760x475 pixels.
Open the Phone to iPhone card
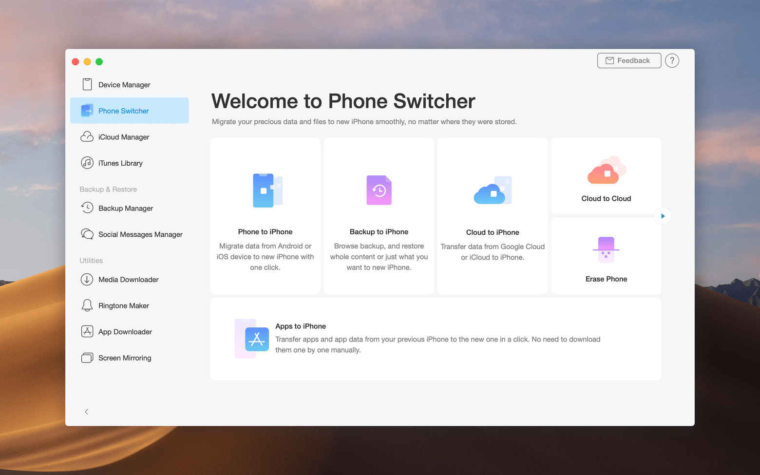click(265, 216)
